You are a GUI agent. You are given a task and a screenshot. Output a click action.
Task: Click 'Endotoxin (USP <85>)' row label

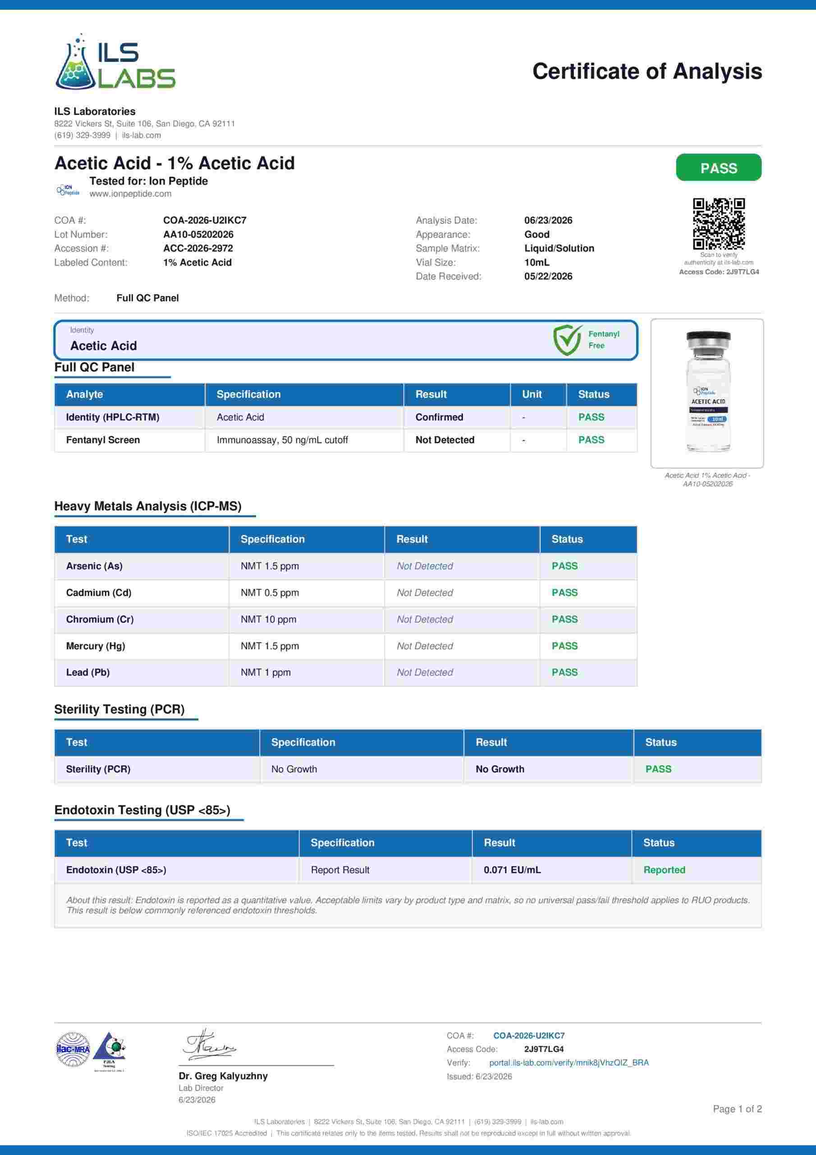(116, 870)
